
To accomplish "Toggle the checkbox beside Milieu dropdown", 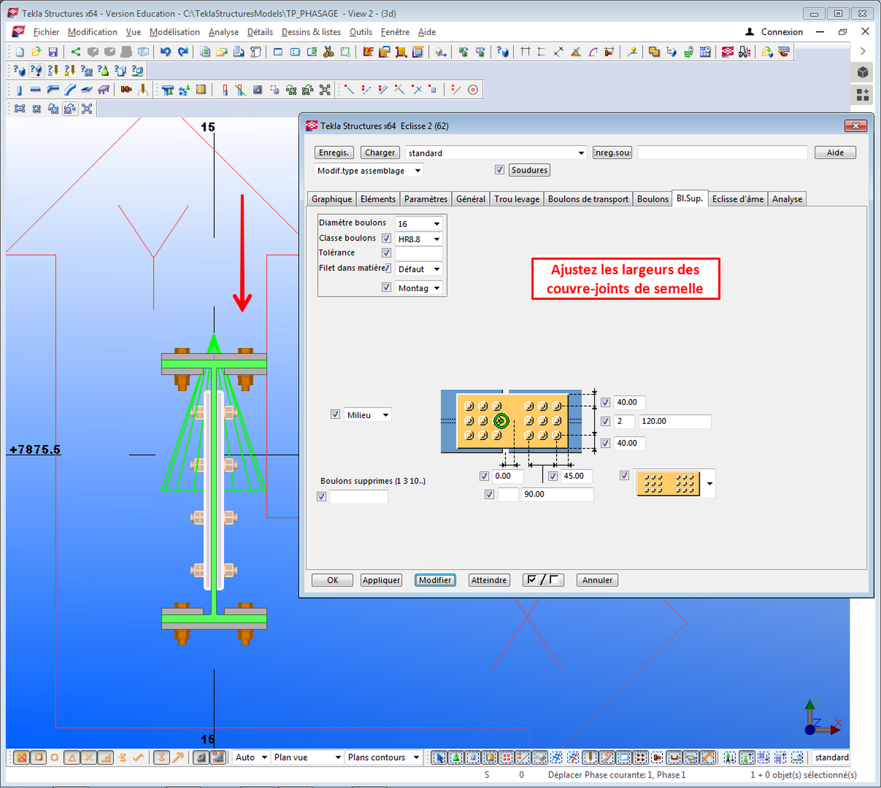I will [335, 414].
